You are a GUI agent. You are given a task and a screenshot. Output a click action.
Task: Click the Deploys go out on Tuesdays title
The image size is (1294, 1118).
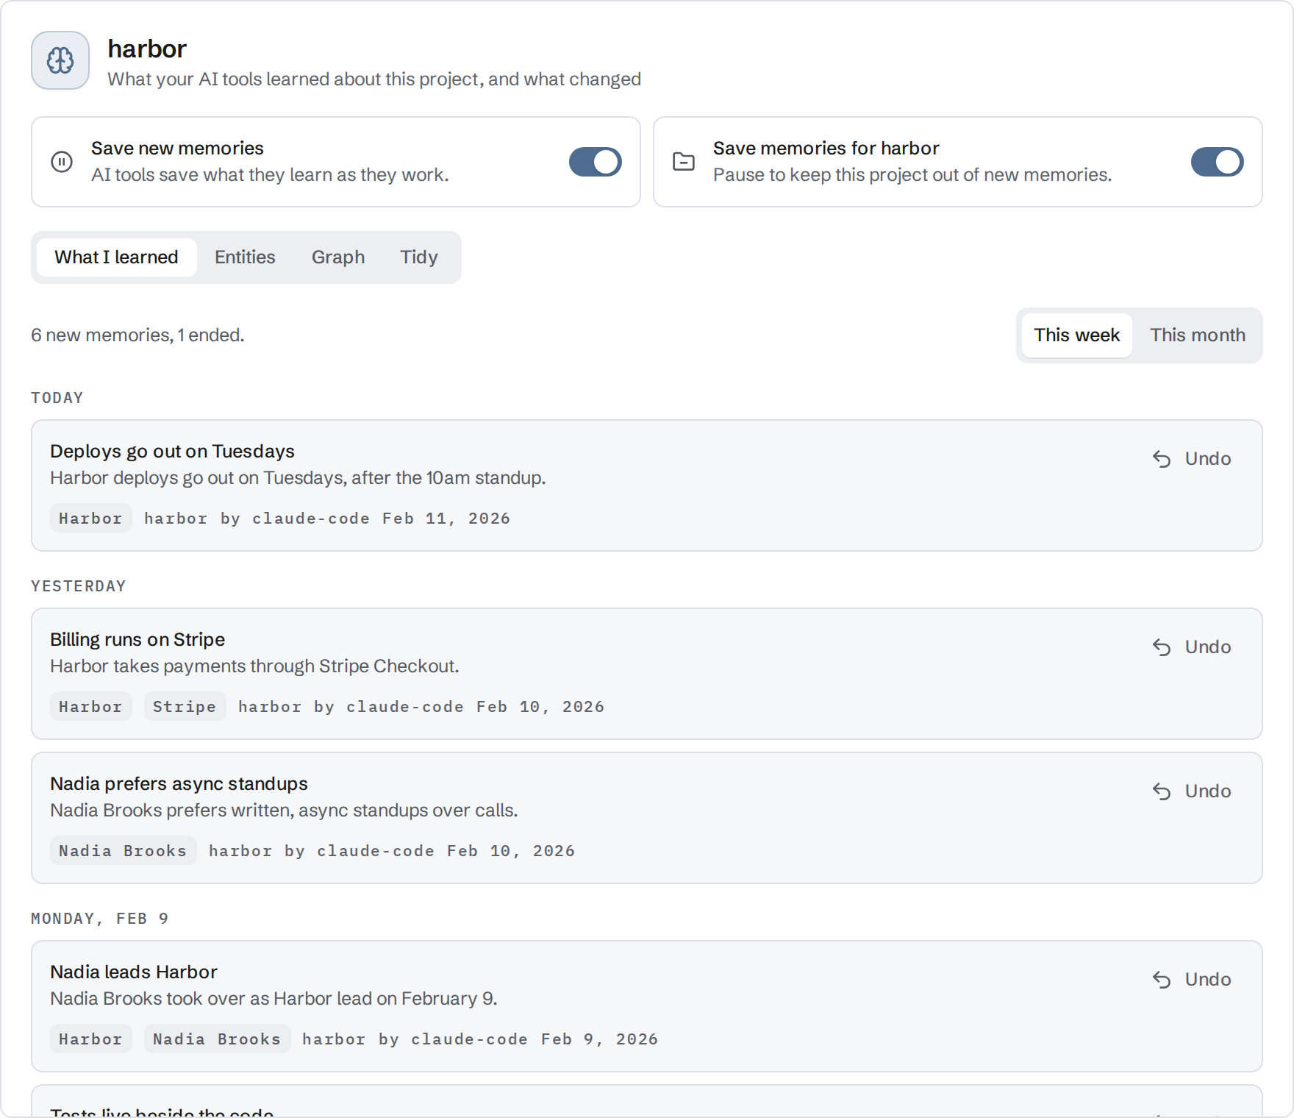click(x=172, y=451)
